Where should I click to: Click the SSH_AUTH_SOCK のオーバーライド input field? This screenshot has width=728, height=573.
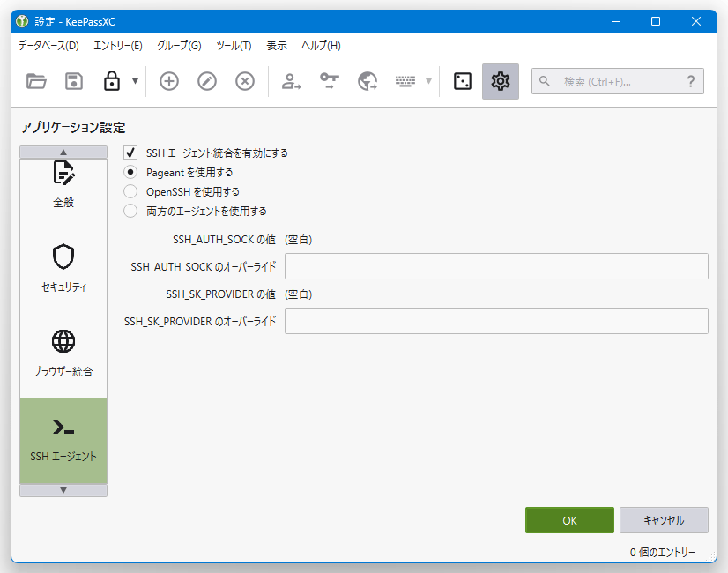point(496,266)
